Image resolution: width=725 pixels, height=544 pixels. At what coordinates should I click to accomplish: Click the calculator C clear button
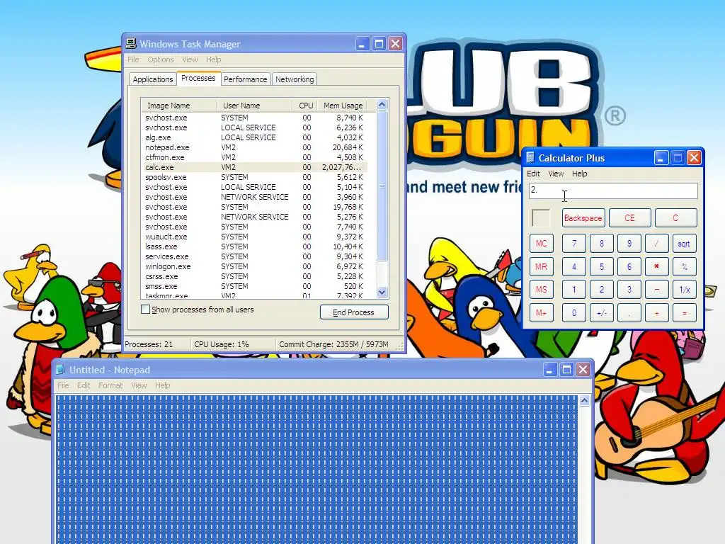(675, 218)
